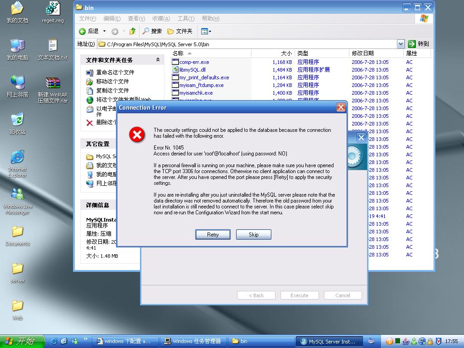This screenshot has height=348, width=464.
Task: Skip the connection error dialog
Action: pos(254,234)
